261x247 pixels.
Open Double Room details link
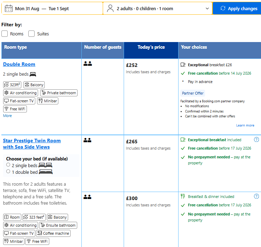19,64
